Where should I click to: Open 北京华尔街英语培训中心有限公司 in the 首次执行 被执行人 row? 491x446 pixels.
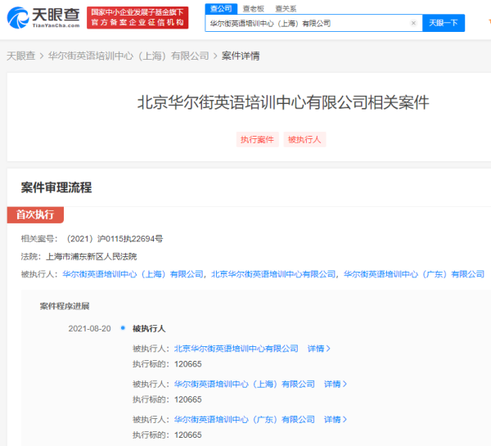273,274
